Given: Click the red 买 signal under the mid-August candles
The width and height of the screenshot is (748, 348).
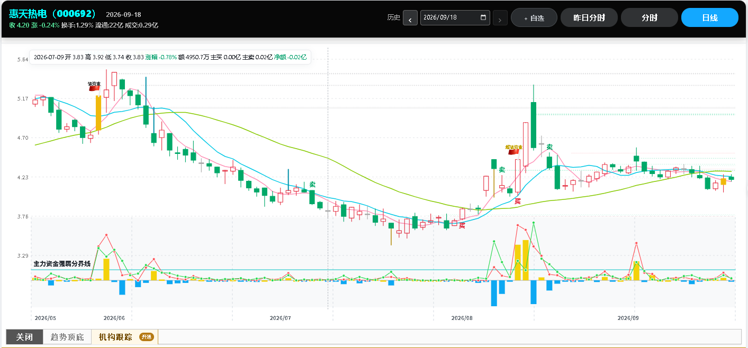Looking at the screenshot, I should [x=518, y=202].
